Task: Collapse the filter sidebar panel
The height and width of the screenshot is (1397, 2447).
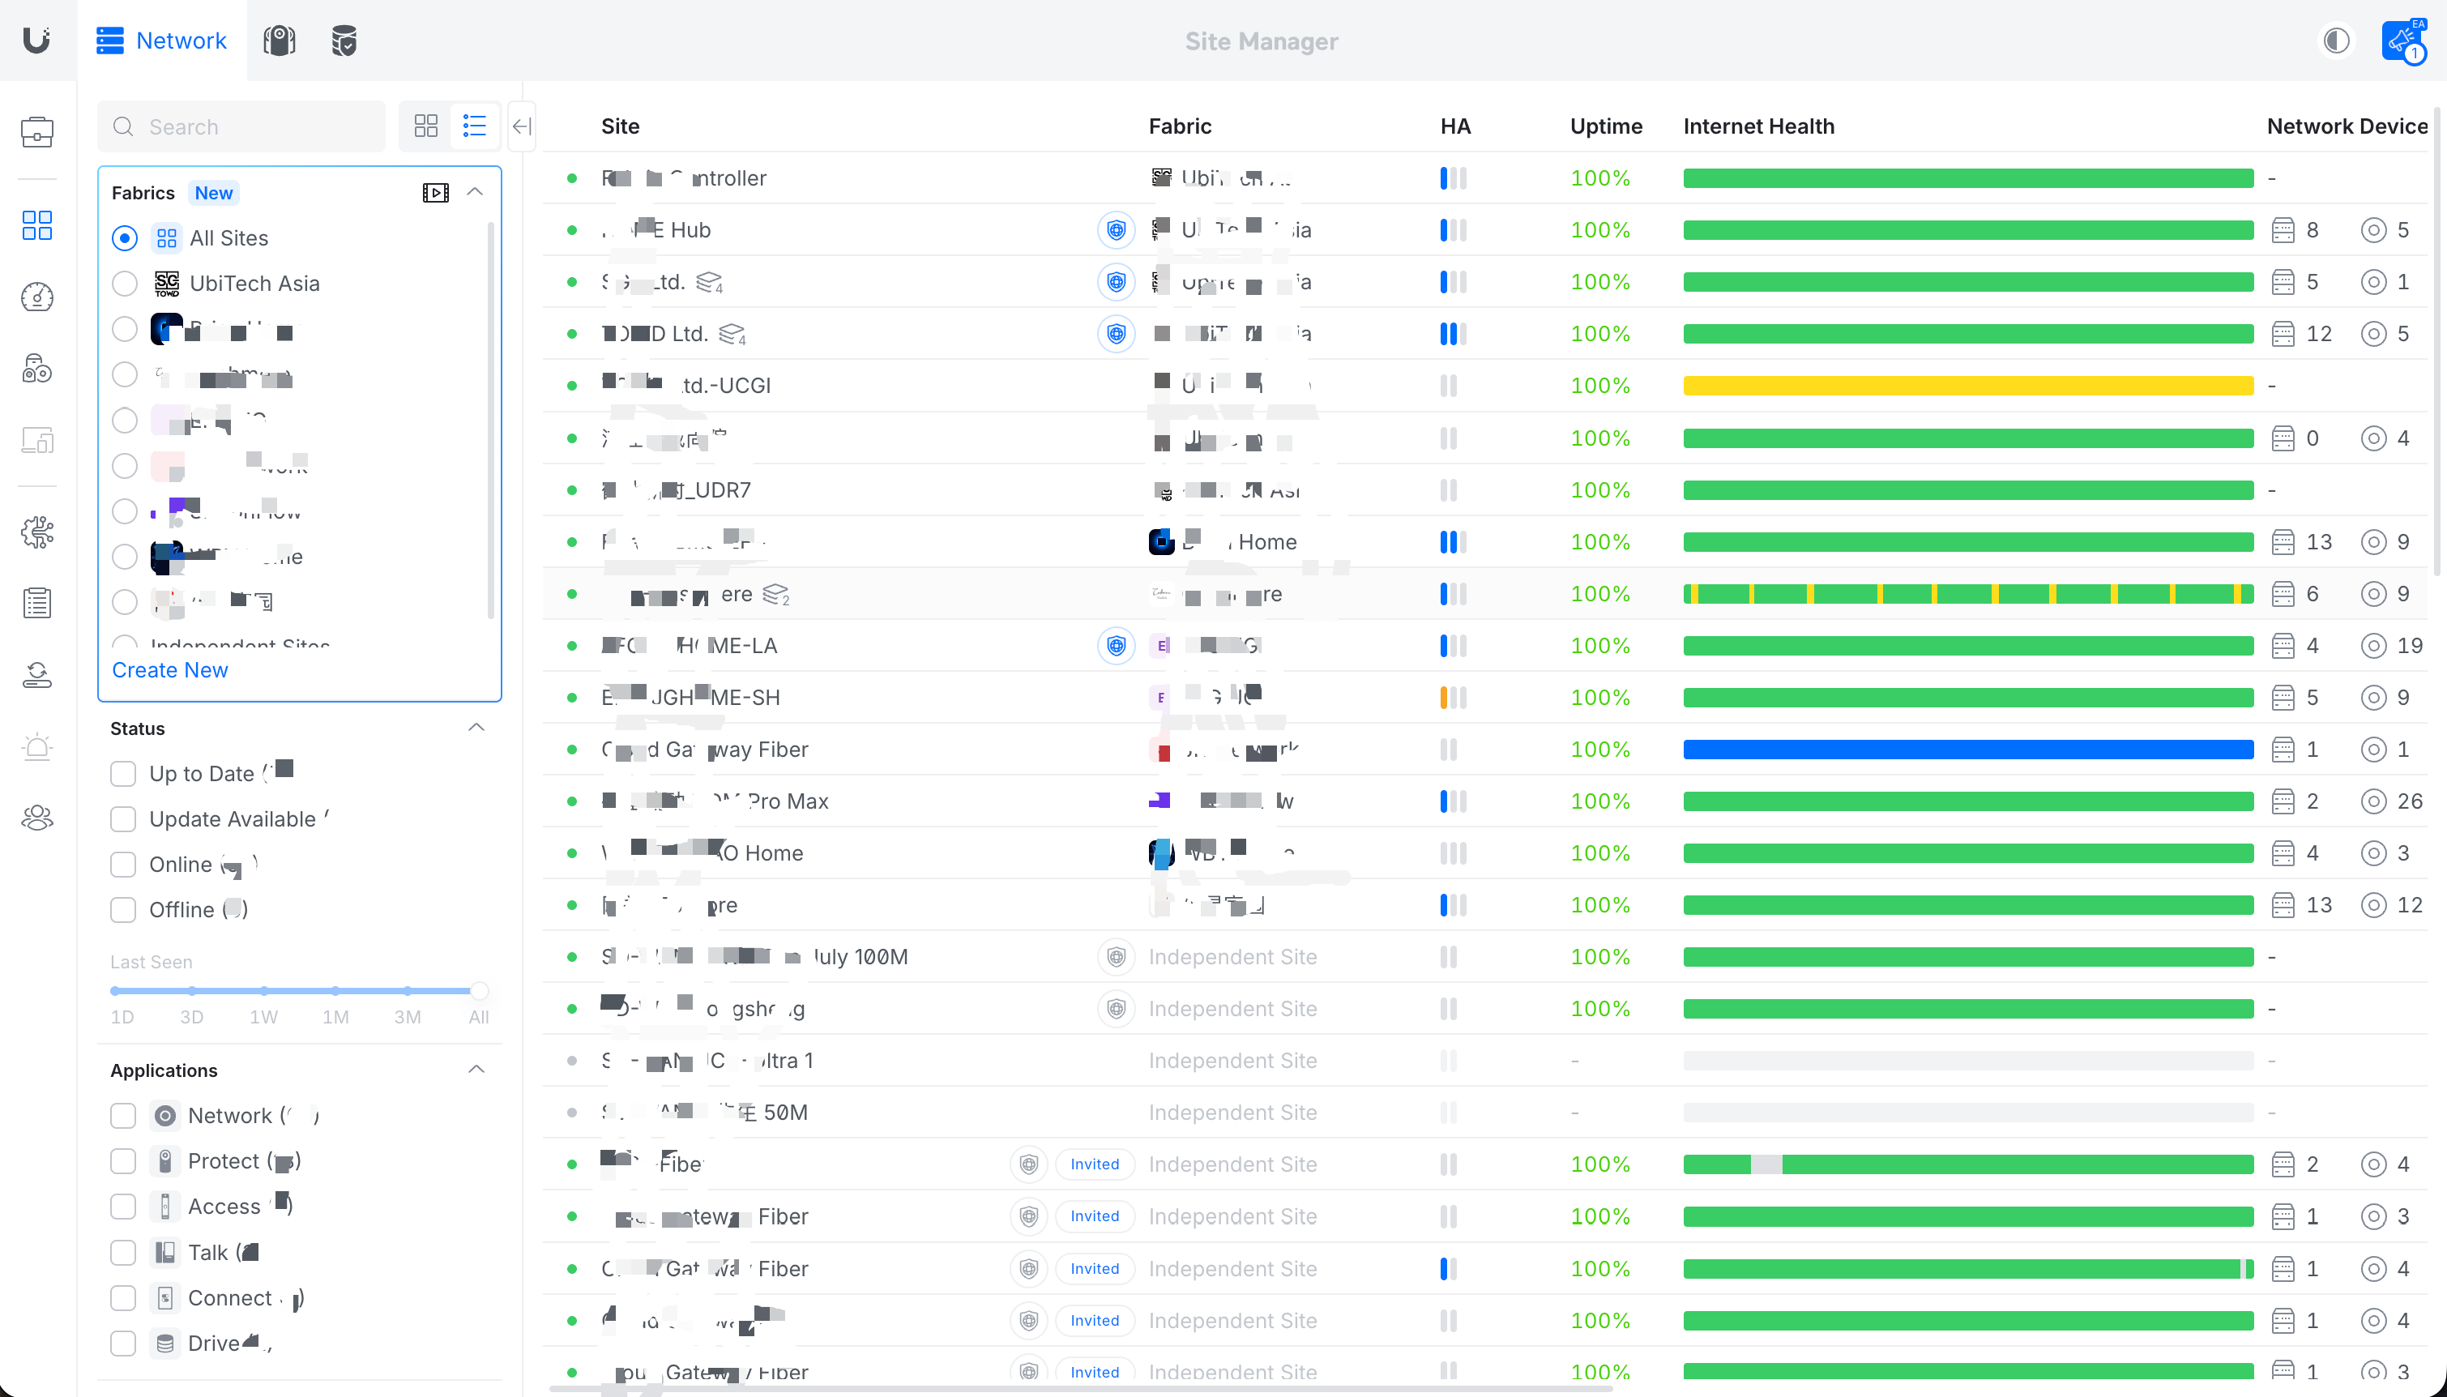Action: coord(522,126)
